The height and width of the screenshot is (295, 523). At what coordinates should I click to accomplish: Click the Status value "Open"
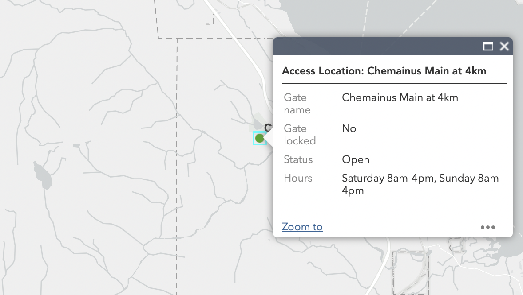(x=356, y=159)
